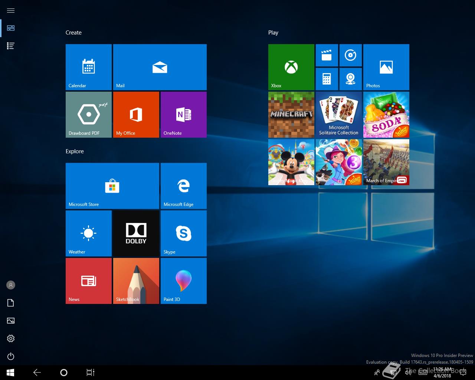This screenshot has height=380, width=475.
Task: Open Documents from the sidebar
Action: [11, 303]
